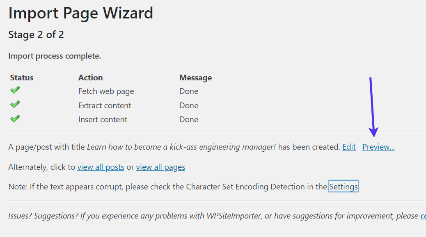
Task: Open the Preview... link
Action: (x=378, y=147)
